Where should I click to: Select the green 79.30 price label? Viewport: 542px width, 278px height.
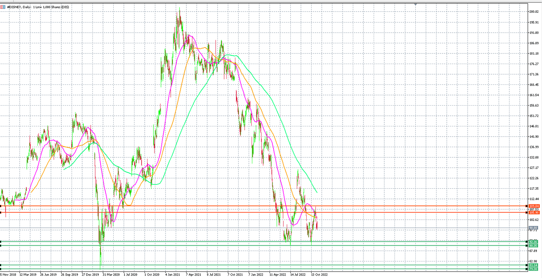[x=533, y=269]
